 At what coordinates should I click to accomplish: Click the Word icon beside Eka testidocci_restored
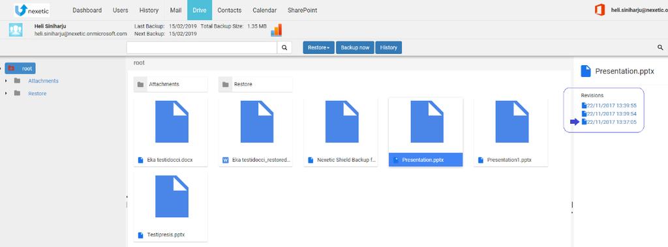tap(226, 160)
